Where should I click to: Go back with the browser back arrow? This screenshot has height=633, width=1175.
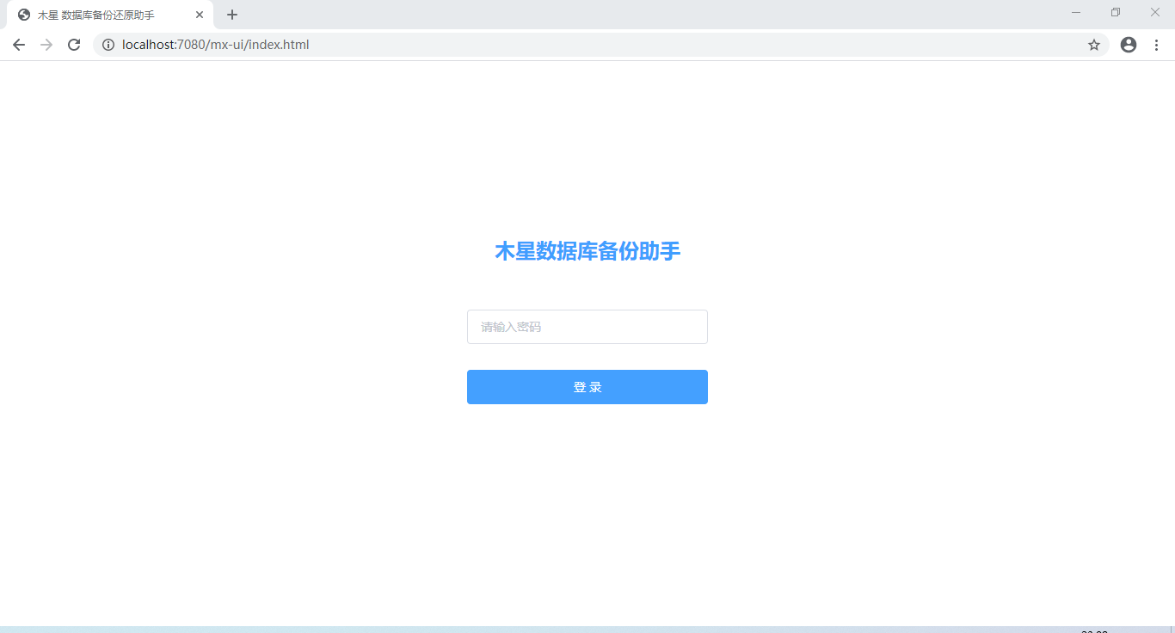(19, 45)
